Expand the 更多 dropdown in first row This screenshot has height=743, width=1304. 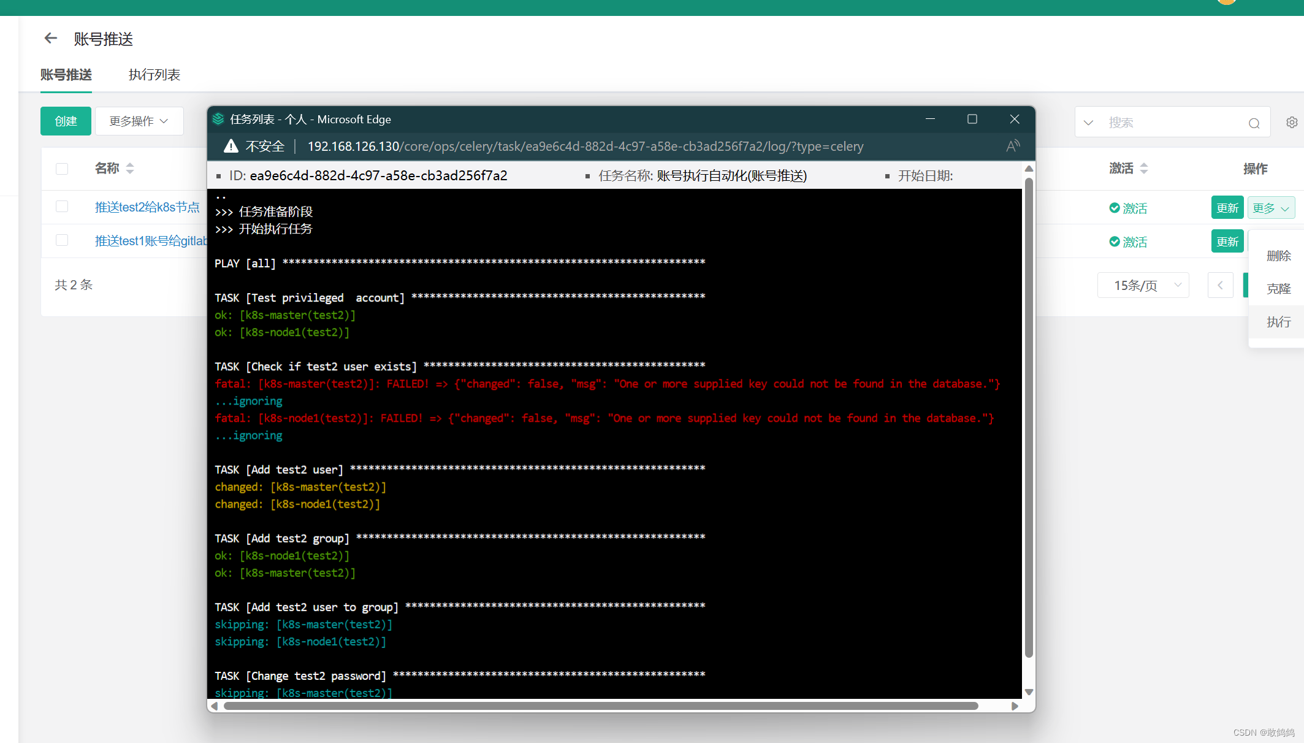coord(1271,208)
